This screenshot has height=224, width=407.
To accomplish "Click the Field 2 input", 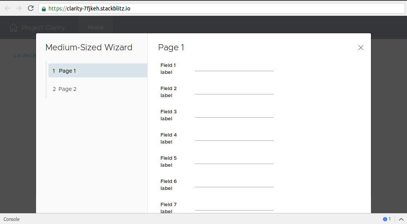I will (234, 91).
